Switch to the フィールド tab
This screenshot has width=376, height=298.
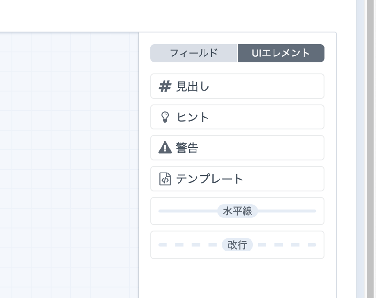point(194,53)
